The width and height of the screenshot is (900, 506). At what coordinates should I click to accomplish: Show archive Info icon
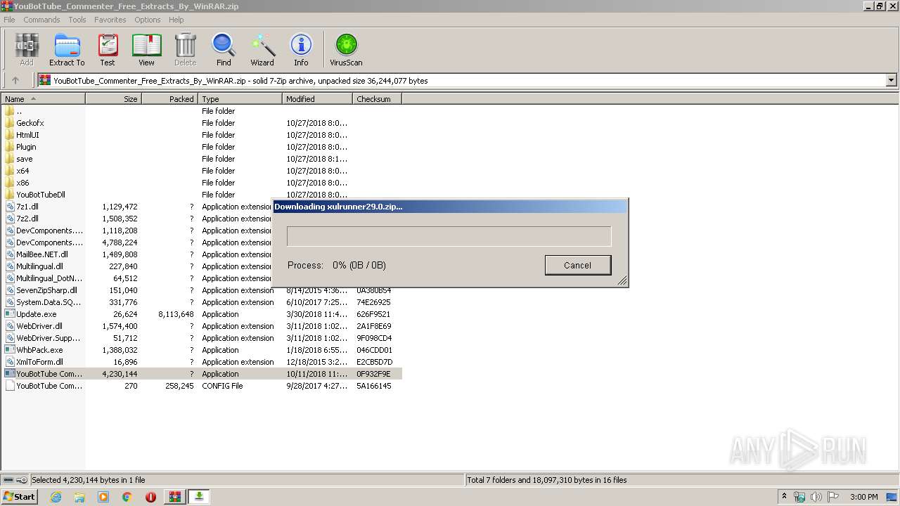[301, 50]
